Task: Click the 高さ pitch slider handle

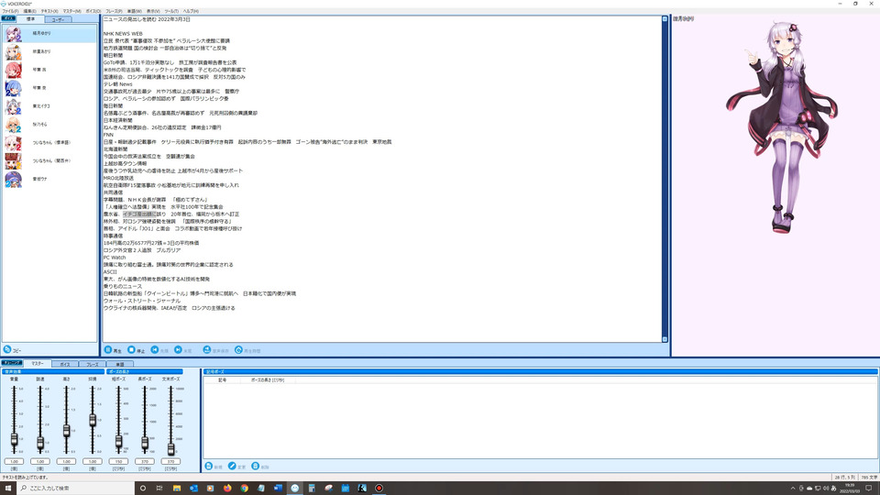Action: 66,431
